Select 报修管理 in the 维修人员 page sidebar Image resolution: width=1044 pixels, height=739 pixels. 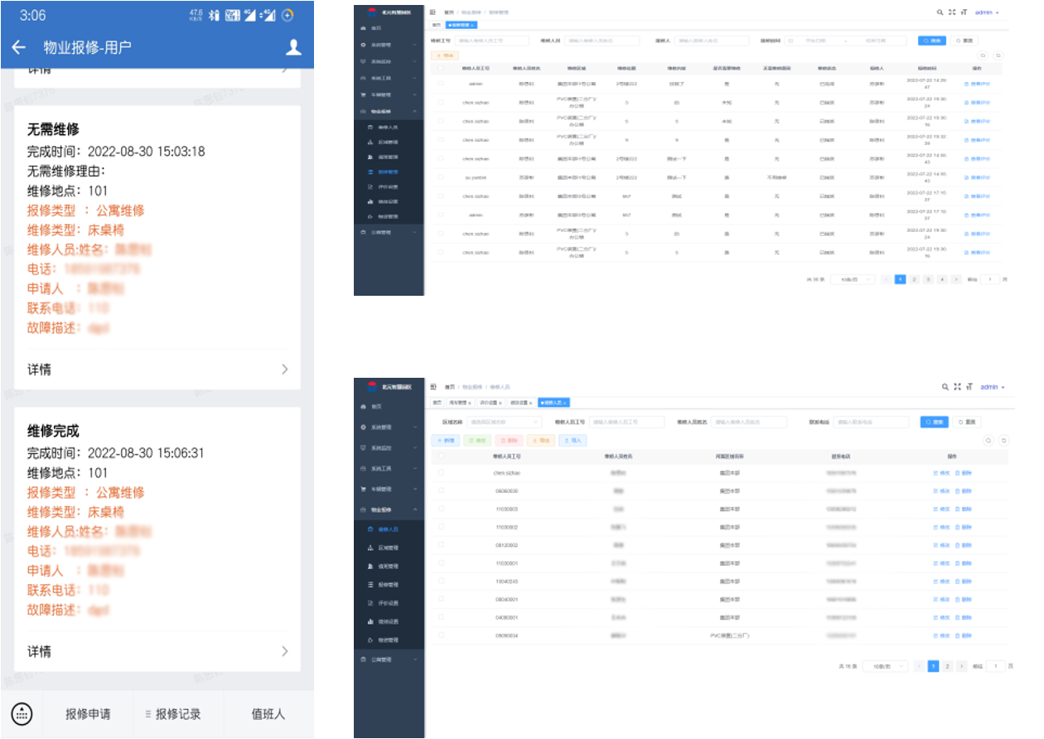click(x=388, y=584)
